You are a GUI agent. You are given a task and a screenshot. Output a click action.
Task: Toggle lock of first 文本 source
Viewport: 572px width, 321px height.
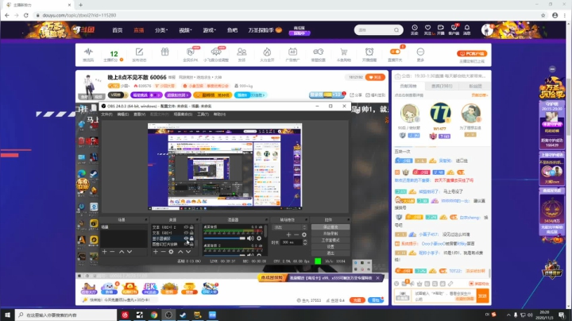(x=191, y=227)
